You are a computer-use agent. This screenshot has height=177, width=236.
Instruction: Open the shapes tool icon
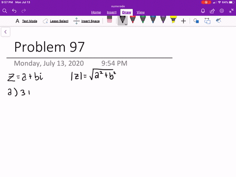[x=196, y=21]
